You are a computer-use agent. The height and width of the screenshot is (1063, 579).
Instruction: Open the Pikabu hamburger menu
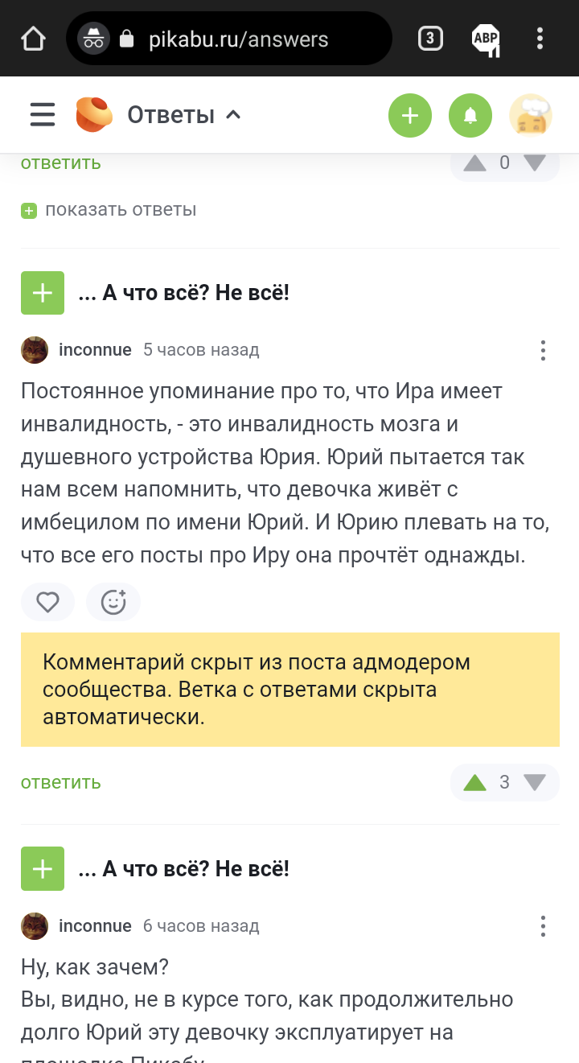(x=43, y=115)
